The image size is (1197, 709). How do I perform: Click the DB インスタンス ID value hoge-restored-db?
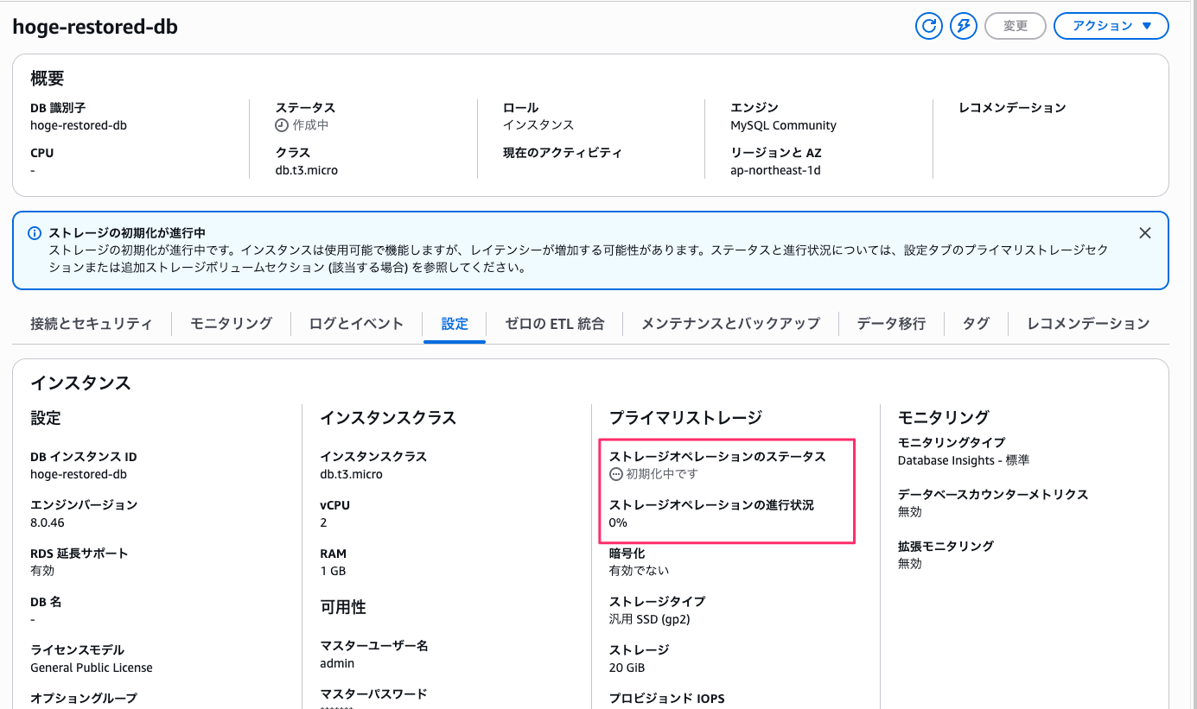(x=79, y=474)
